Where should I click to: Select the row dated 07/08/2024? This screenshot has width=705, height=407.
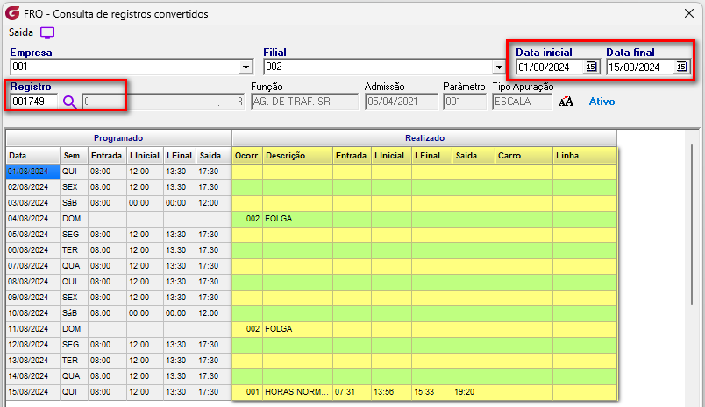coord(311,266)
